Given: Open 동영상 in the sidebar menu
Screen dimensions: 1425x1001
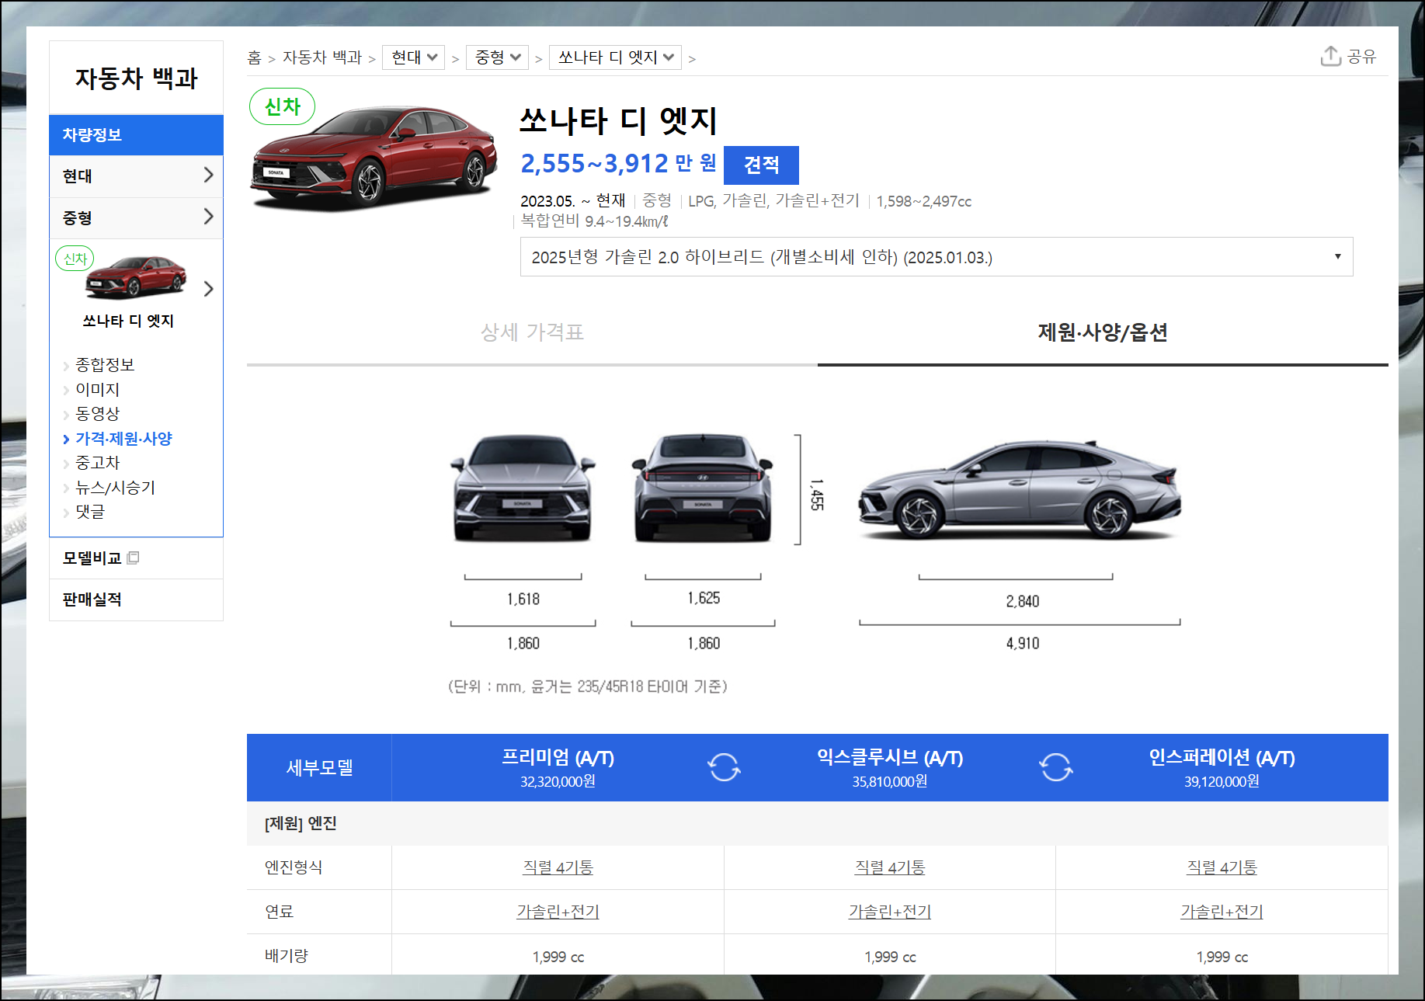Looking at the screenshot, I should pyautogui.click(x=97, y=413).
